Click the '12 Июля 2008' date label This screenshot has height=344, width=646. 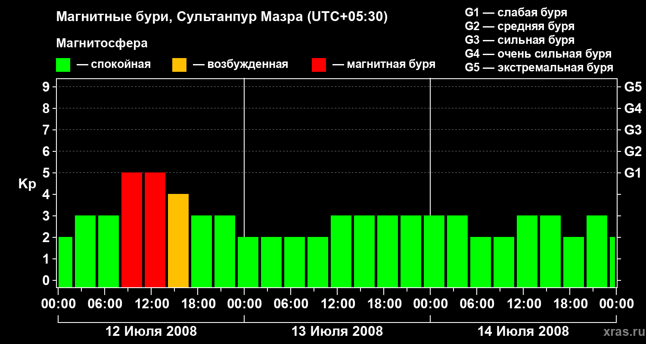click(x=151, y=332)
